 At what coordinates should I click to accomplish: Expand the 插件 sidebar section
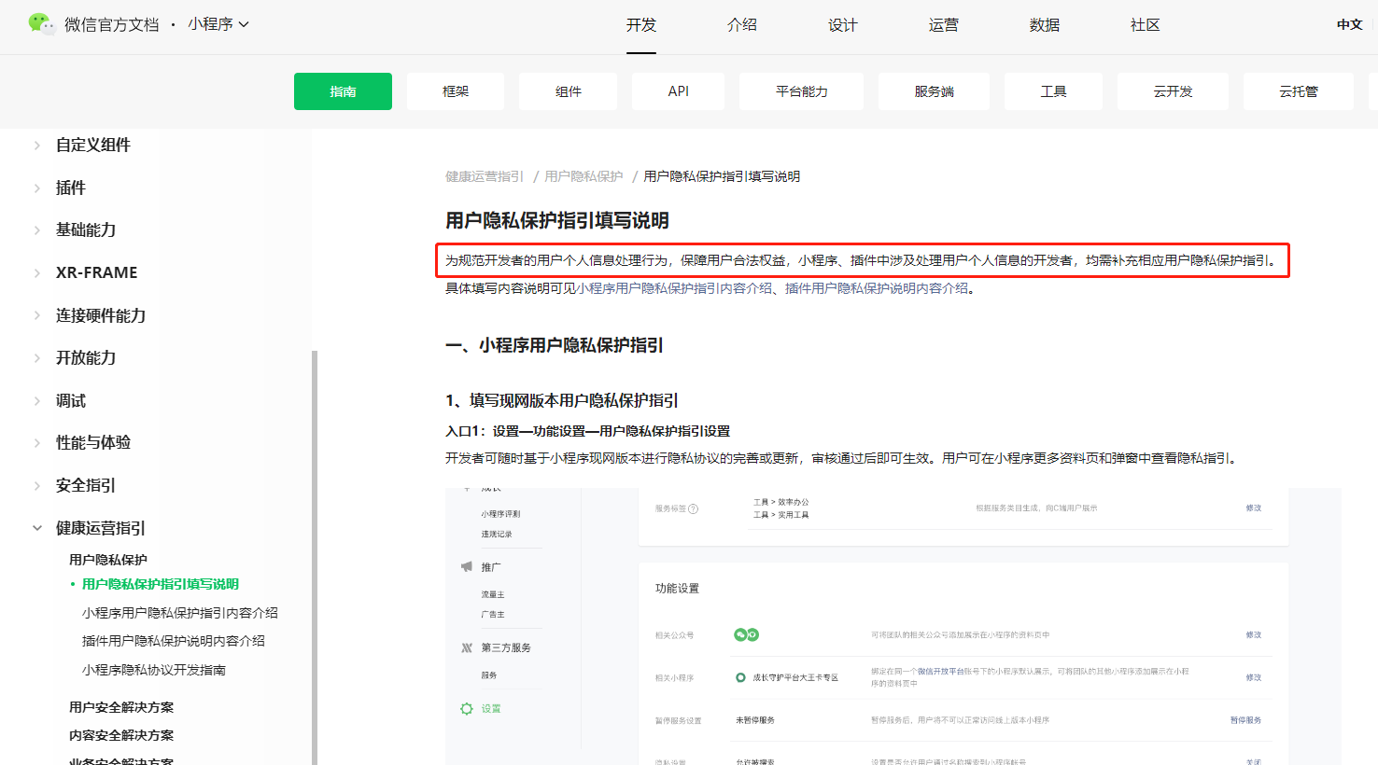tap(37, 188)
